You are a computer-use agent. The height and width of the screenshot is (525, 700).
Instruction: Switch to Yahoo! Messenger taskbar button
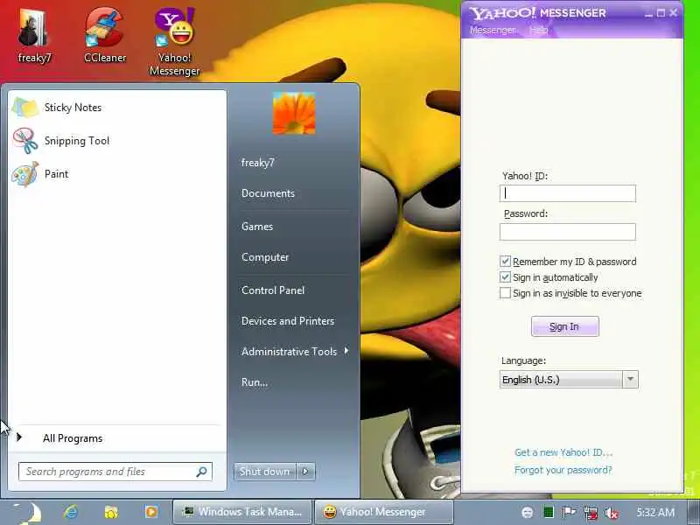click(384, 512)
